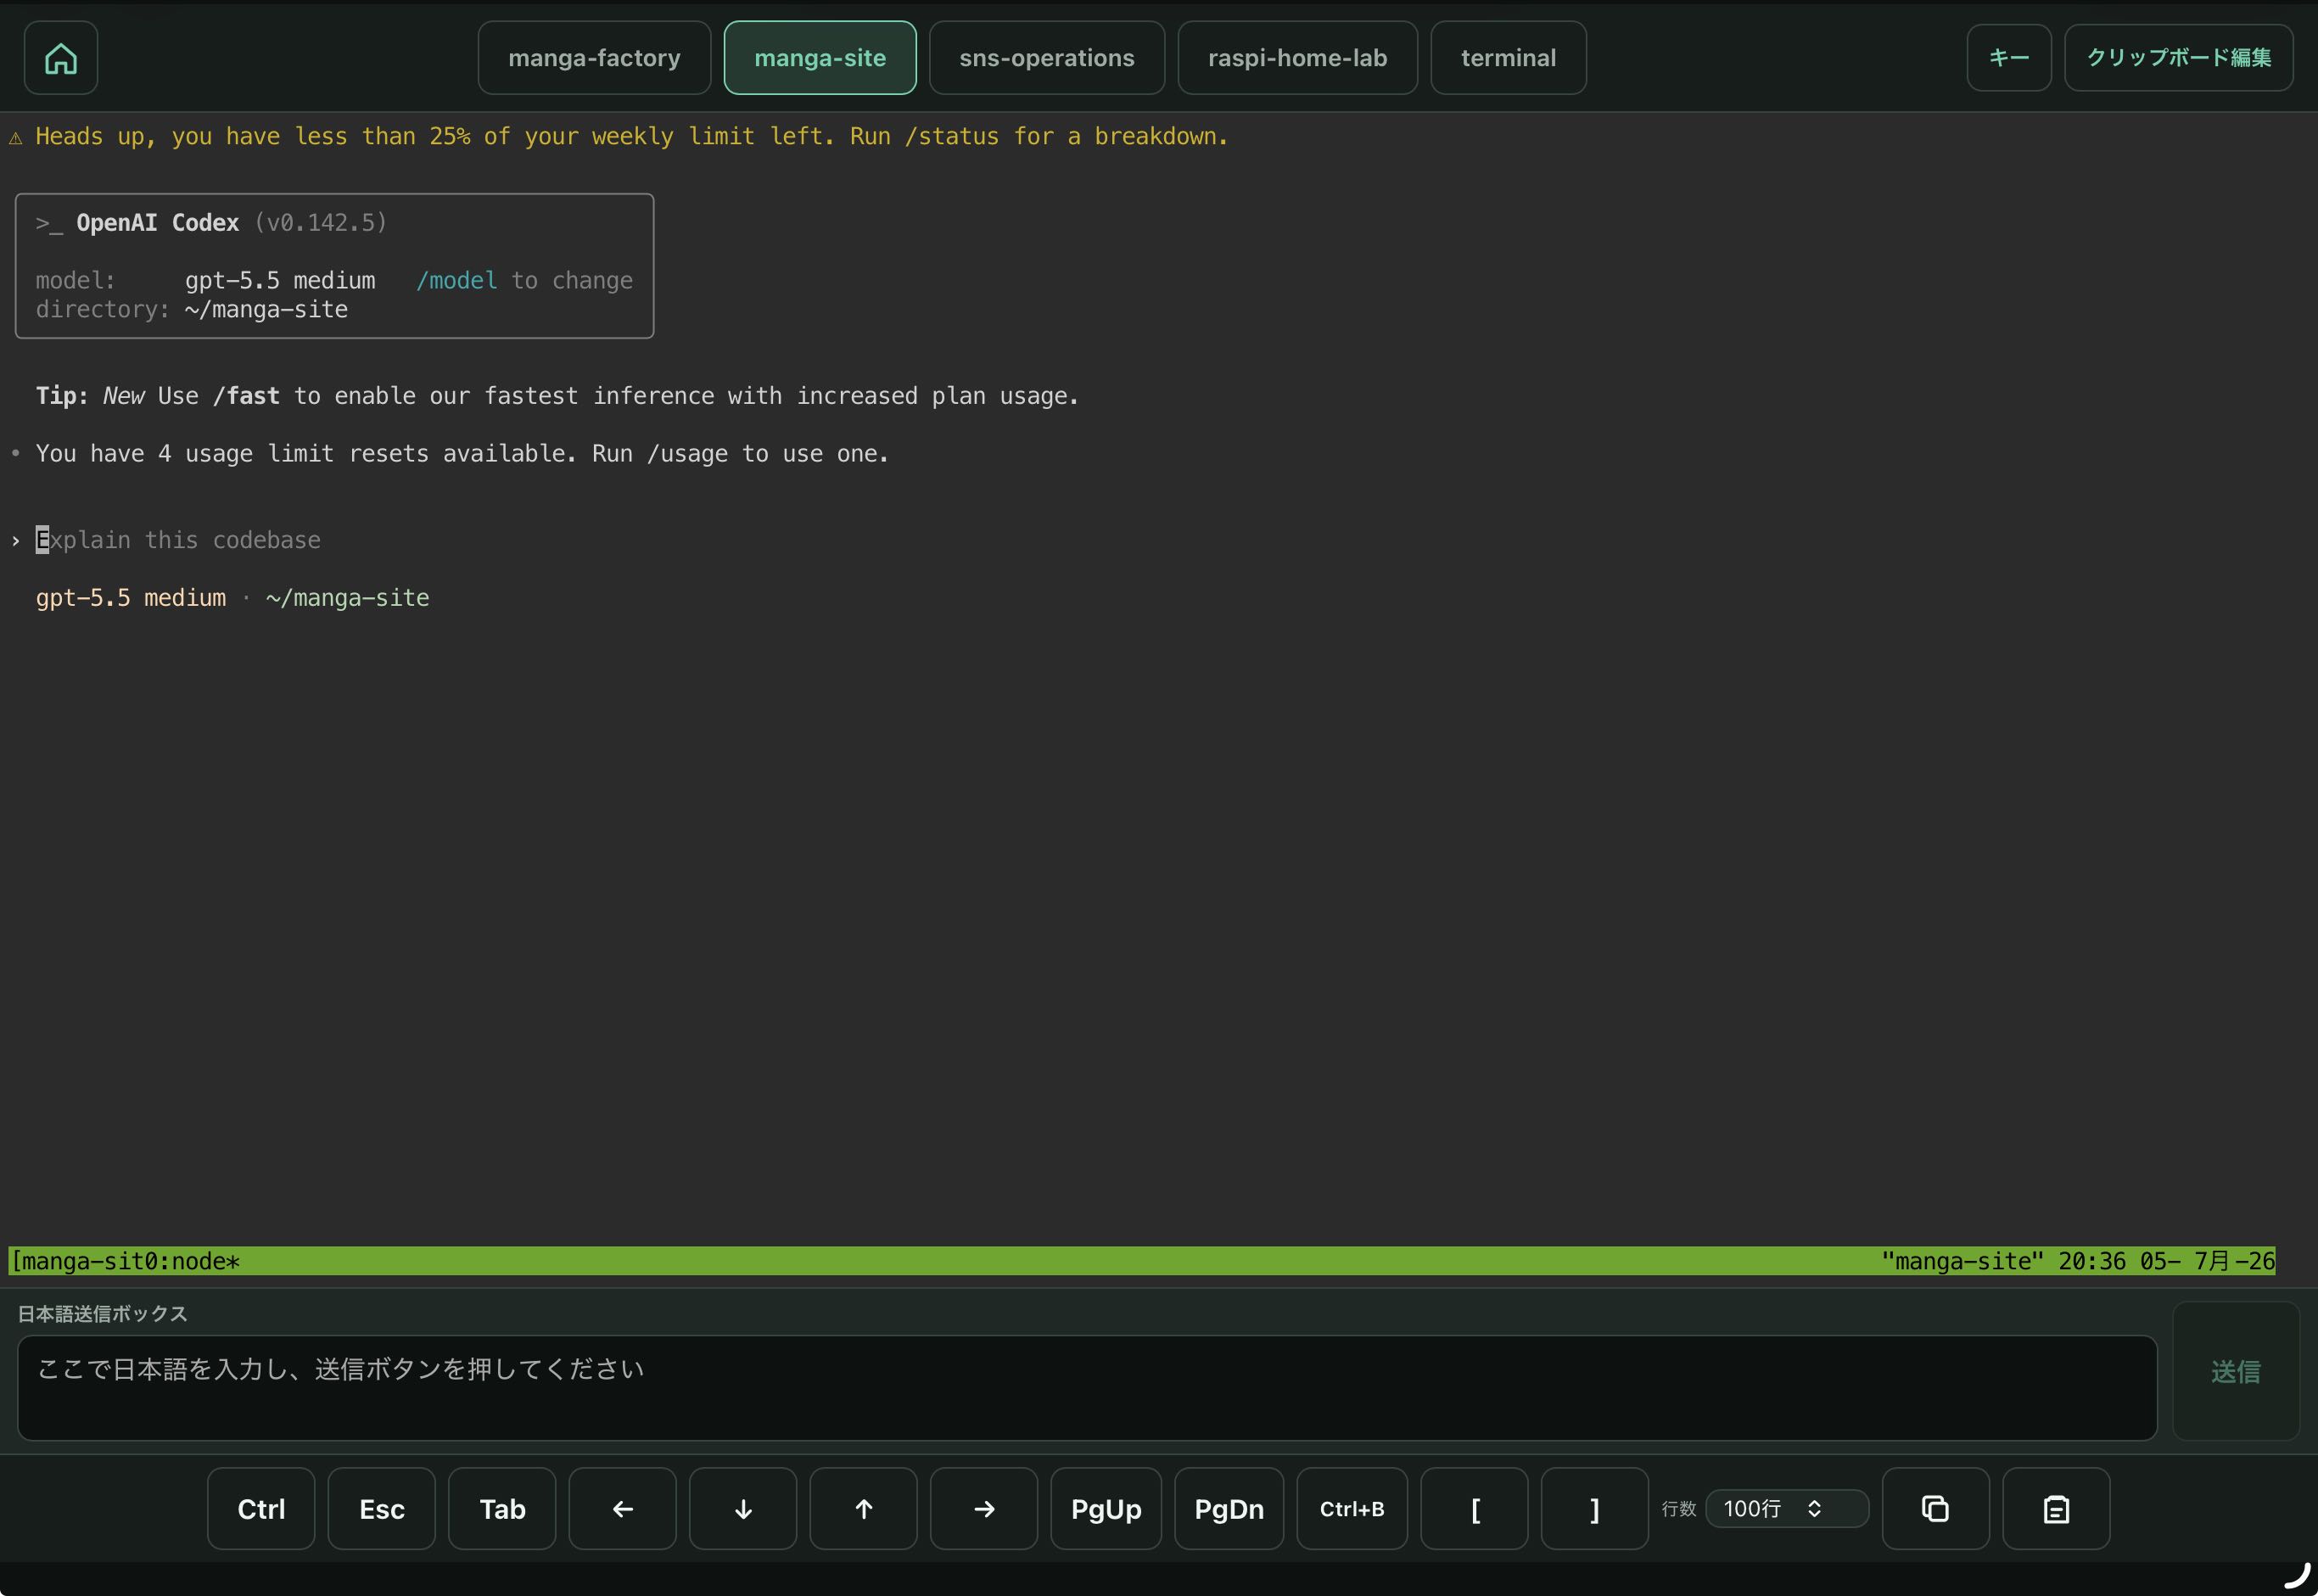Screen dimensions: 2318x1596
Task: Click the 送信 send button
Action: (2236, 1371)
